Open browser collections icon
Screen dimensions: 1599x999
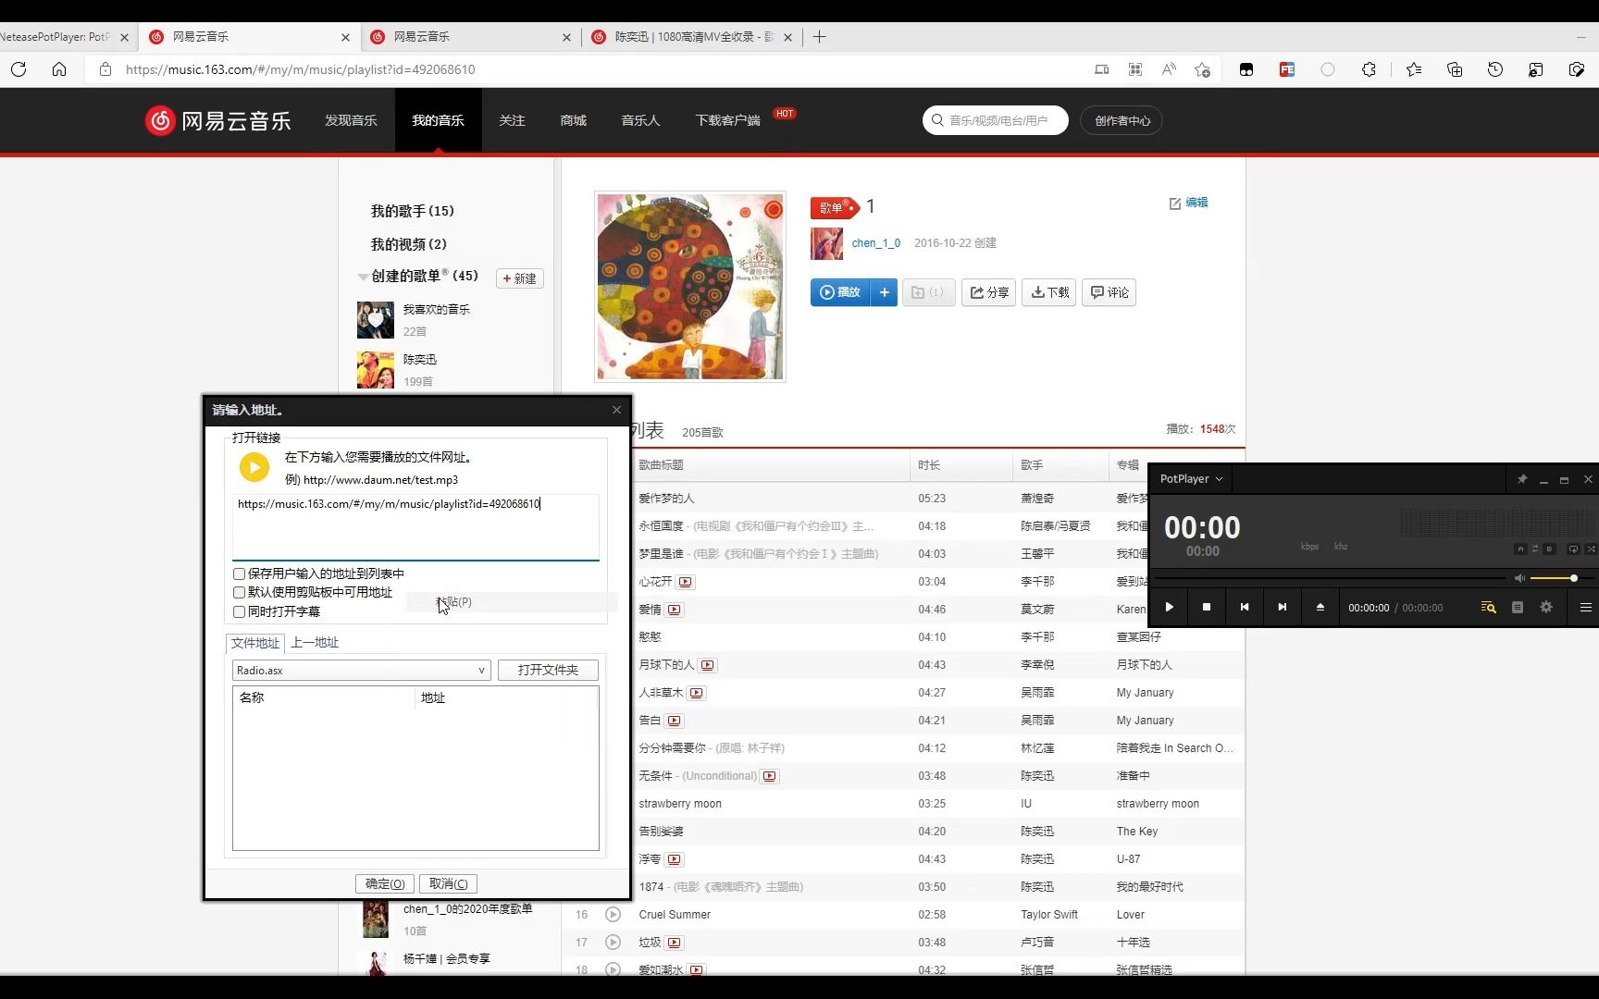pos(1455,69)
